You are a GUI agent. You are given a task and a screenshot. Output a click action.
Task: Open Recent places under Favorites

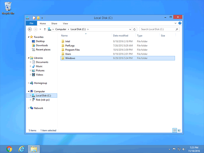(x=43, y=50)
